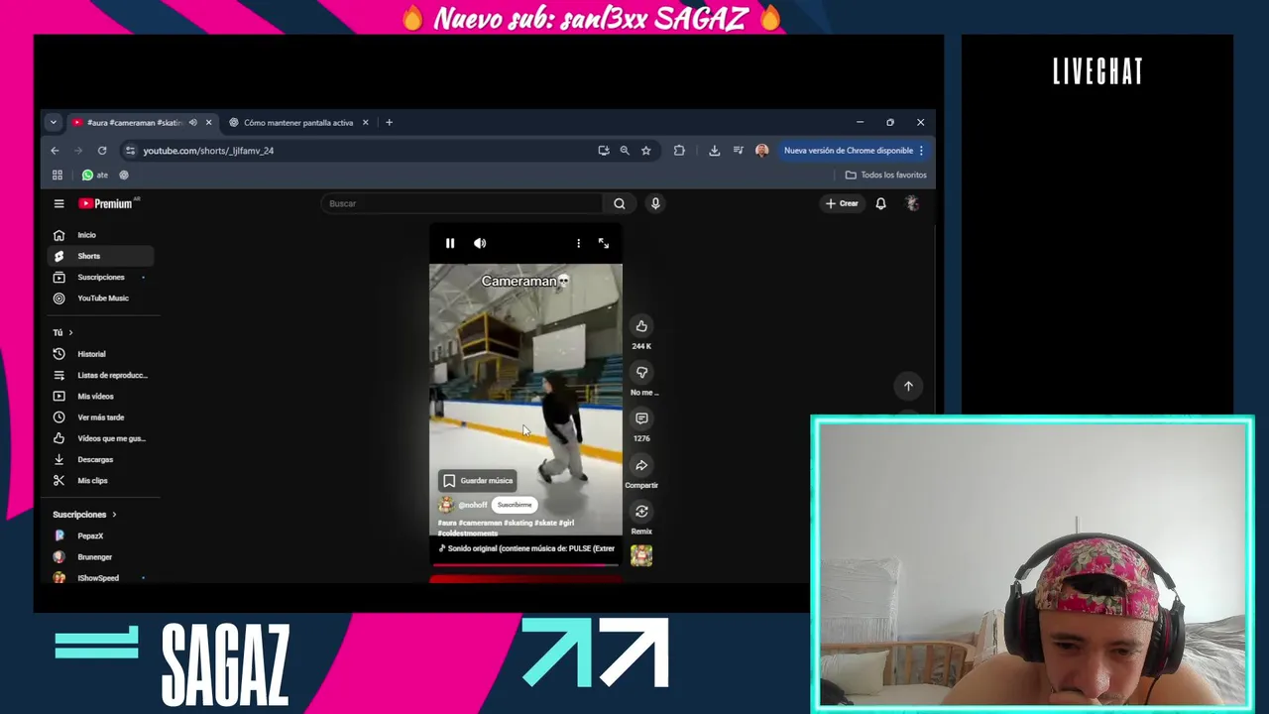1269x714 pixels.
Task: Like the Short with 244 K likes
Action: tap(641, 326)
